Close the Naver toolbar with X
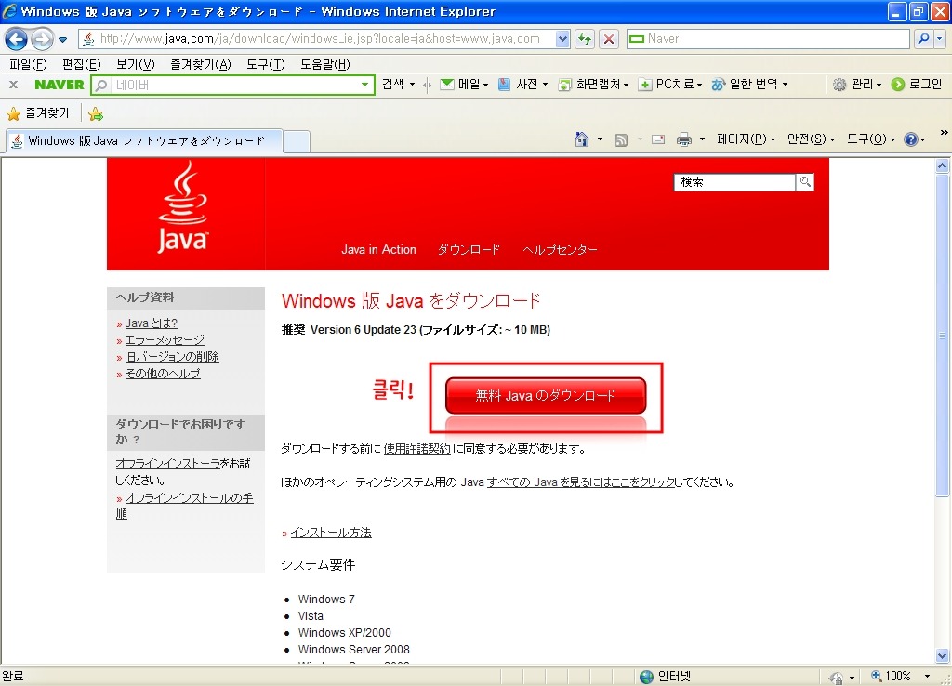 13,85
